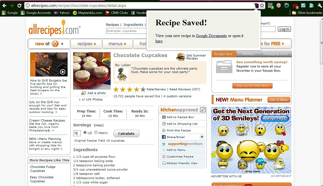Open the Google Documents link
This screenshot has height=186, width=323.
click(211, 36)
